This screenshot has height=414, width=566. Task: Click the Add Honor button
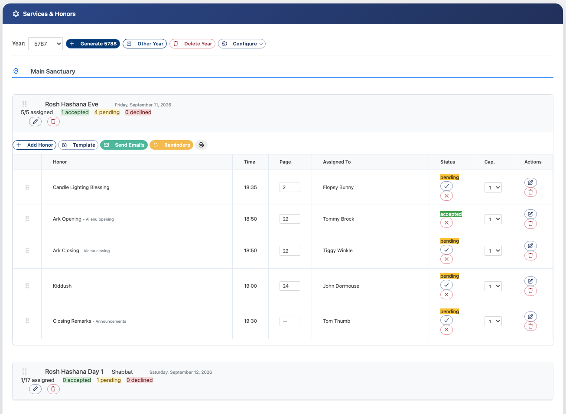point(35,145)
